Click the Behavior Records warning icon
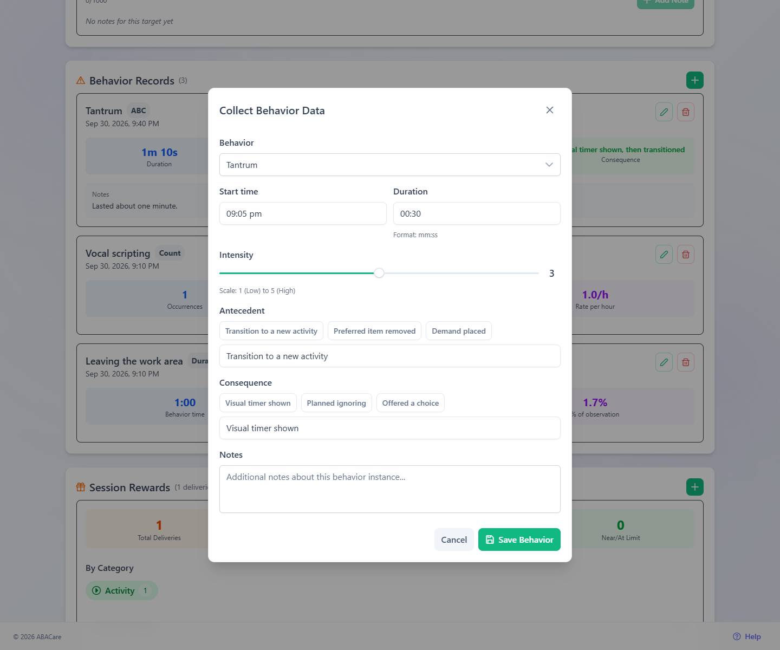This screenshot has width=780, height=650. (81, 80)
